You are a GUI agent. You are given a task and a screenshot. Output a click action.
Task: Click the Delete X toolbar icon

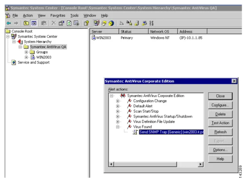tap(54, 23)
